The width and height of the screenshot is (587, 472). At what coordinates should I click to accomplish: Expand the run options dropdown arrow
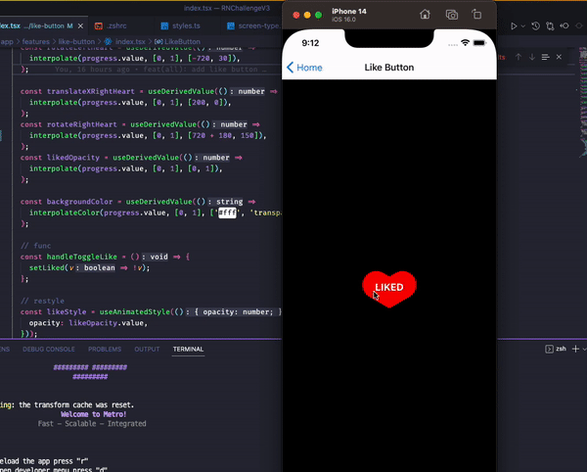tap(523, 25)
